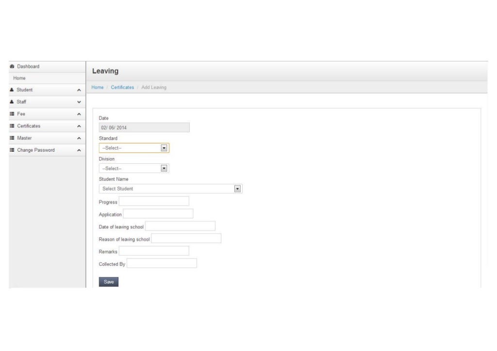Open the Standard dropdown
The image size is (497, 351).
134,148
